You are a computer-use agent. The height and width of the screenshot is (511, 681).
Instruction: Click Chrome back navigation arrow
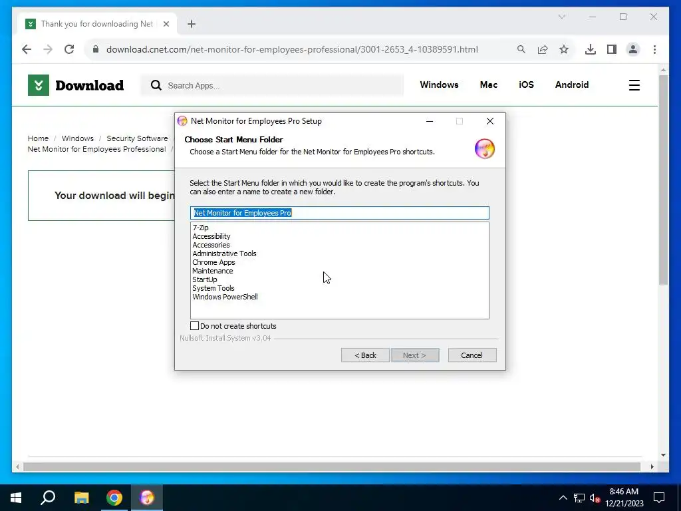coord(27,49)
